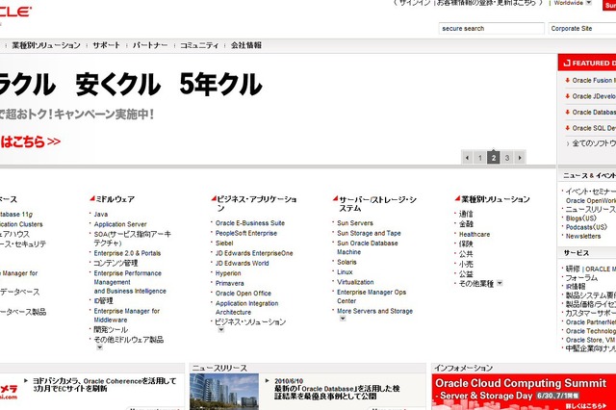The image size is (616, 410).
Task: Open サポート menu
Action: 106,45
